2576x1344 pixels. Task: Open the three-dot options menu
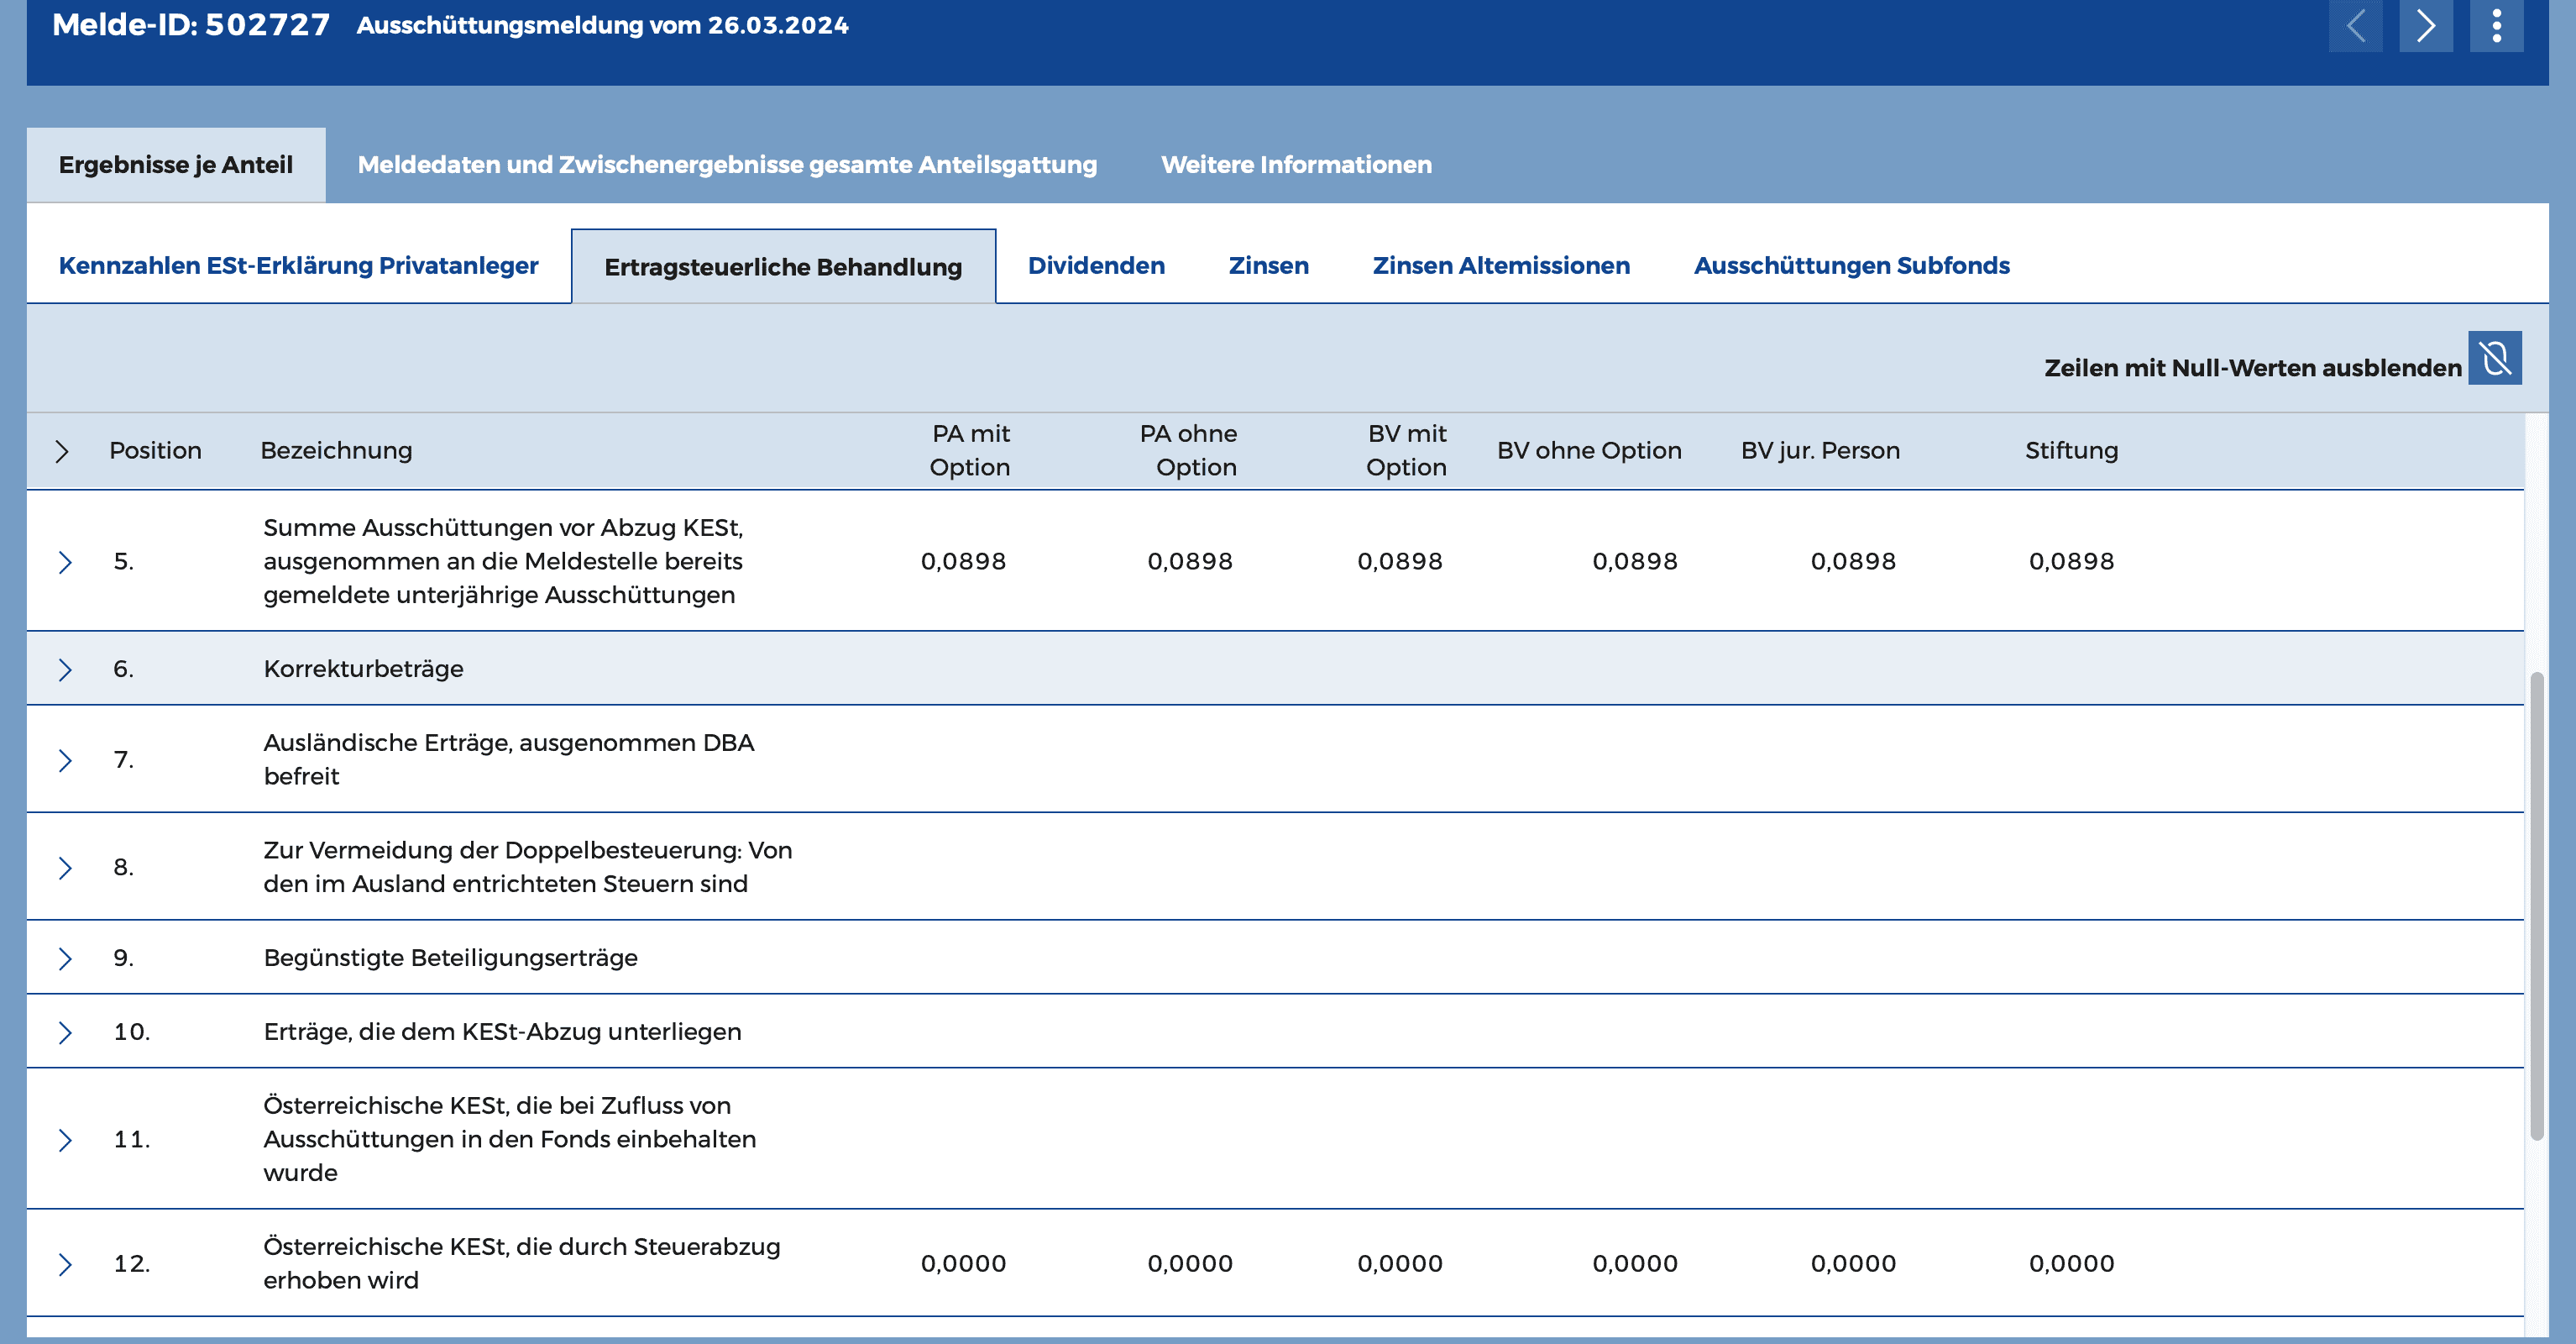pos(2496,25)
